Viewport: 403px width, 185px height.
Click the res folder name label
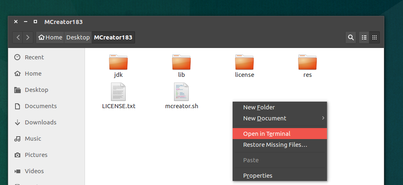point(307,75)
